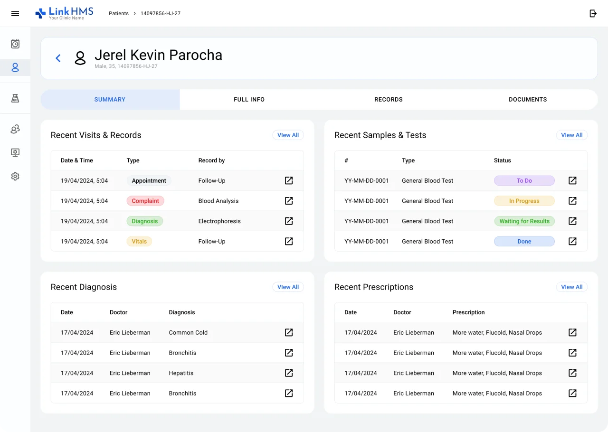Click the green Diagnosis badge

click(145, 221)
